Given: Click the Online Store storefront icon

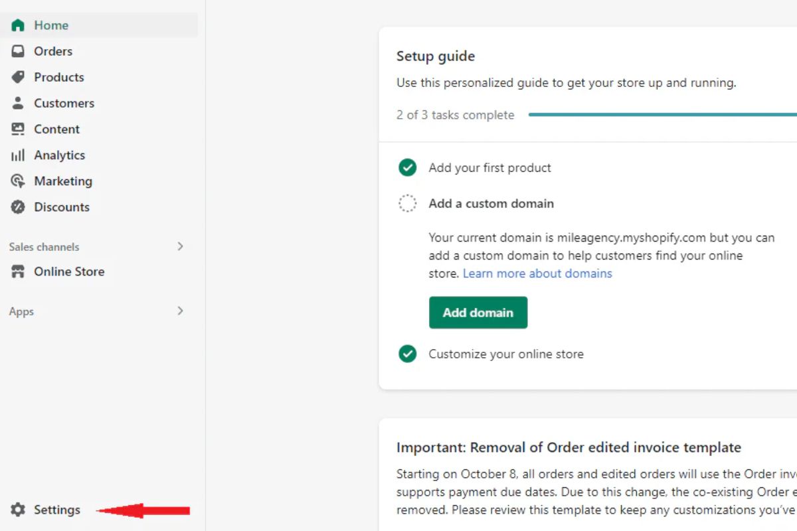Looking at the screenshot, I should tap(18, 271).
